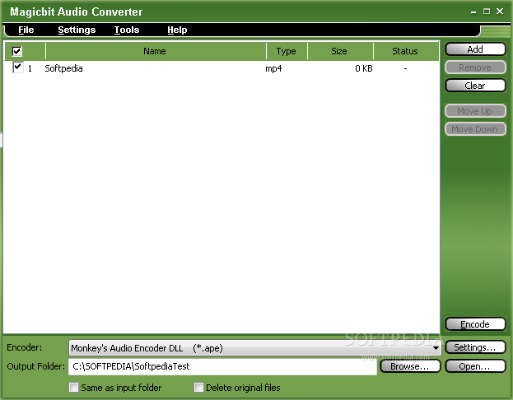
Task: Click the Move Up button
Action: click(x=475, y=111)
